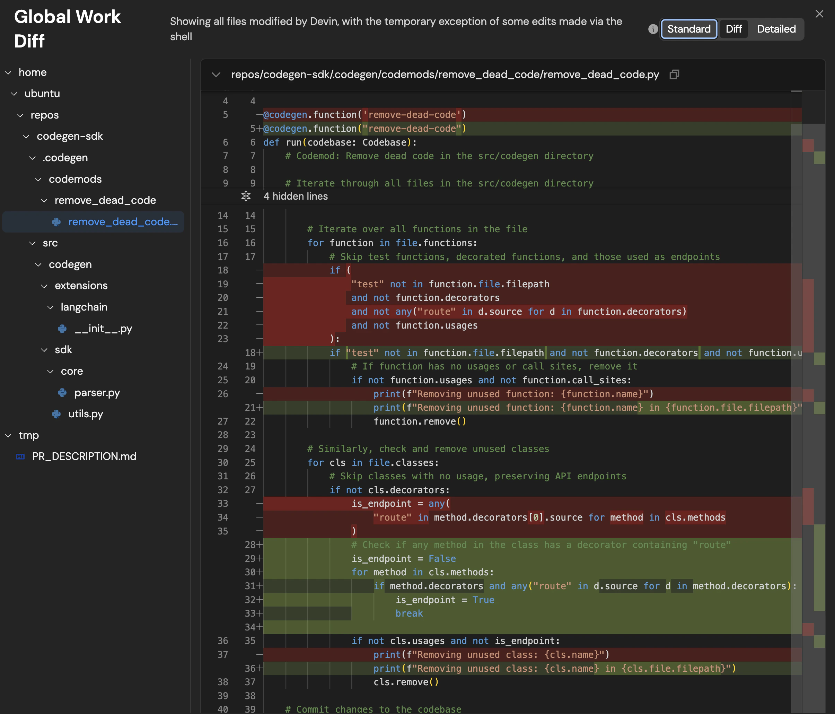Click Python icon of parser.py

pos(62,393)
